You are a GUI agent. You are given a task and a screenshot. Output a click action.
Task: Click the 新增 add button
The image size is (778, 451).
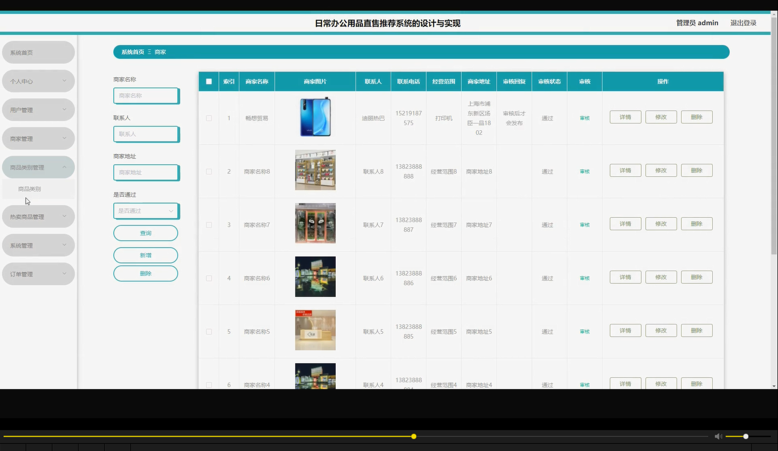point(146,255)
